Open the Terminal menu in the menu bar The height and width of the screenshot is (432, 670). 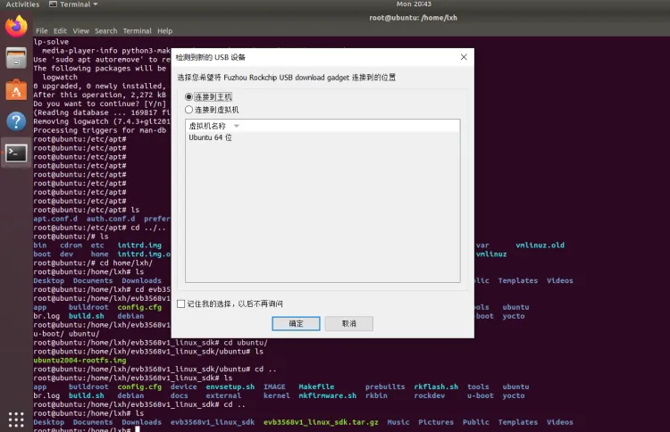pos(138,30)
